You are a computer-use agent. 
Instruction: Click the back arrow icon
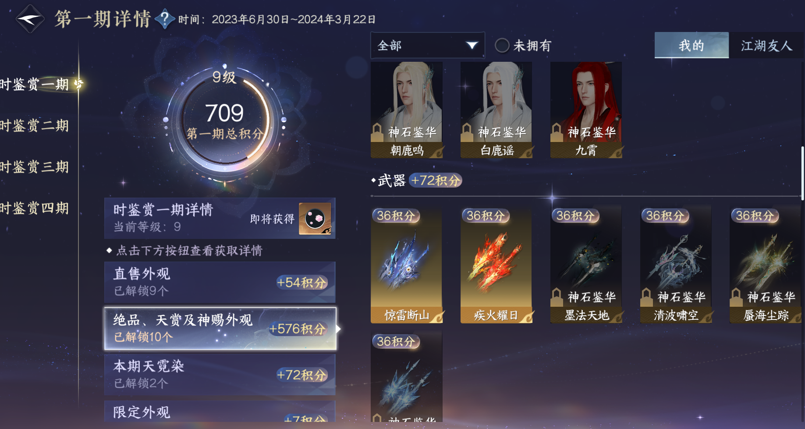tap(30, 19)
